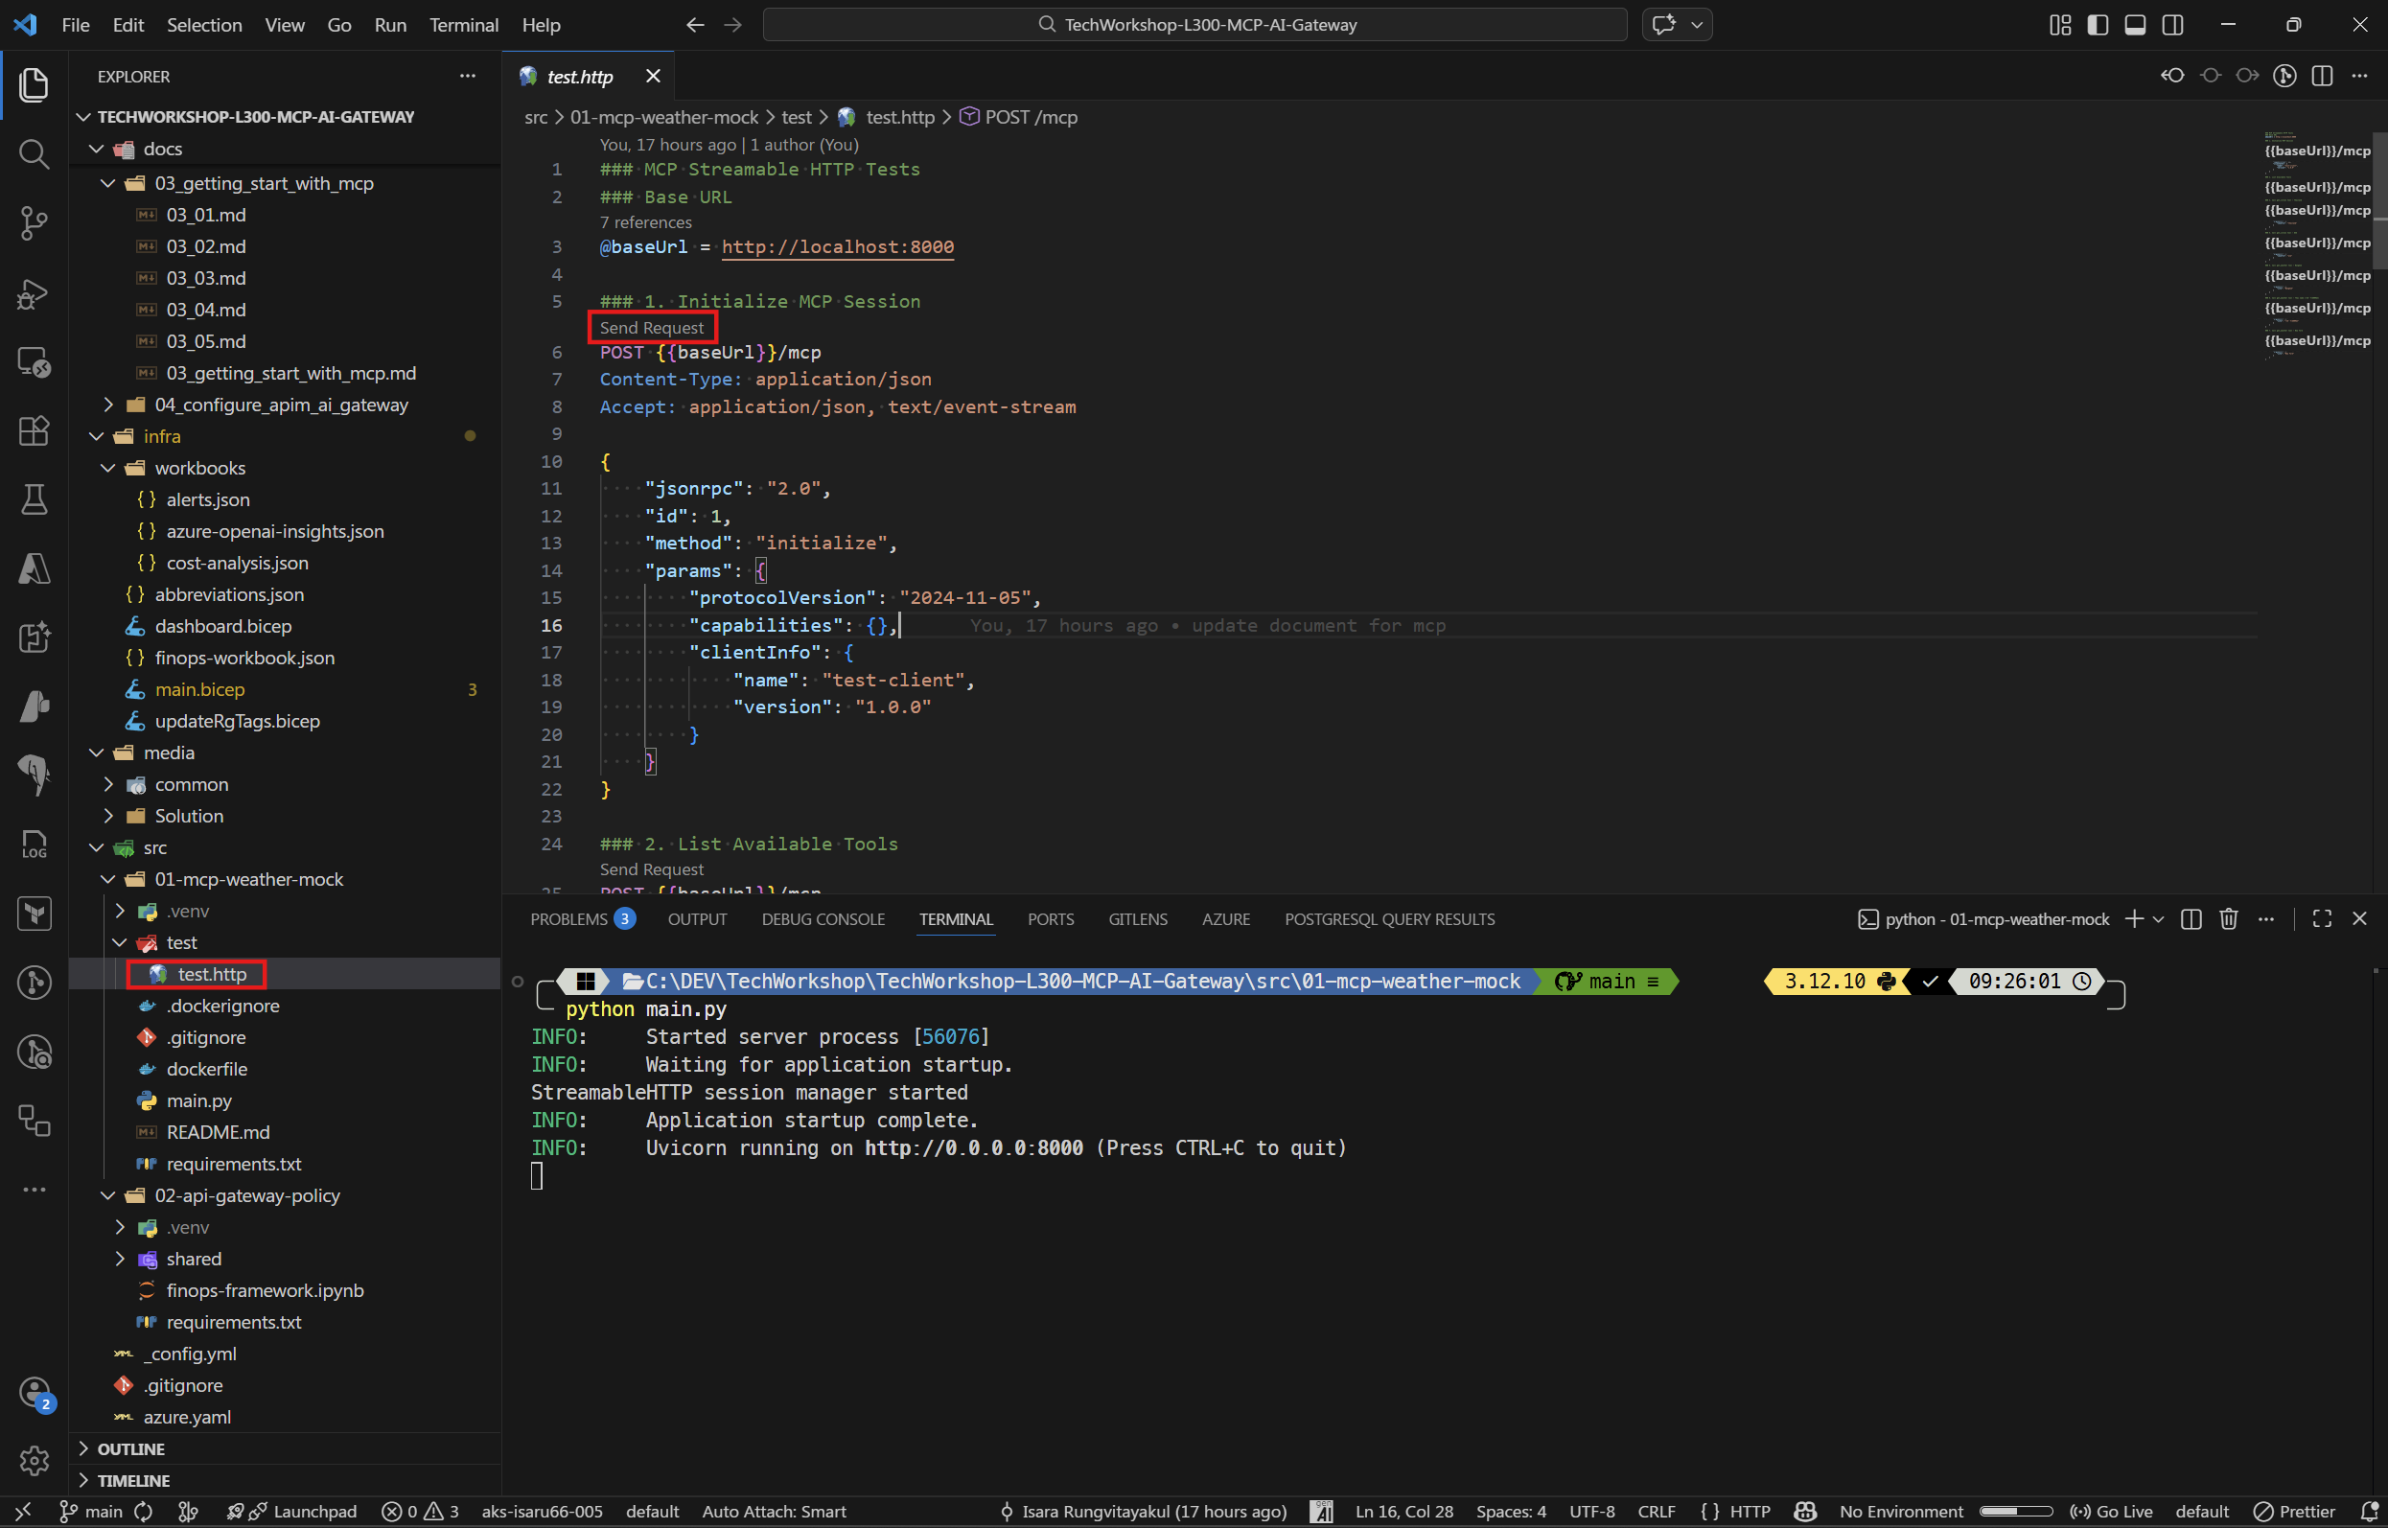Switch to the PROBLEMS tab
Image resolution: width=2388 pixels, height=1528 pixels.
pos(582,918)
